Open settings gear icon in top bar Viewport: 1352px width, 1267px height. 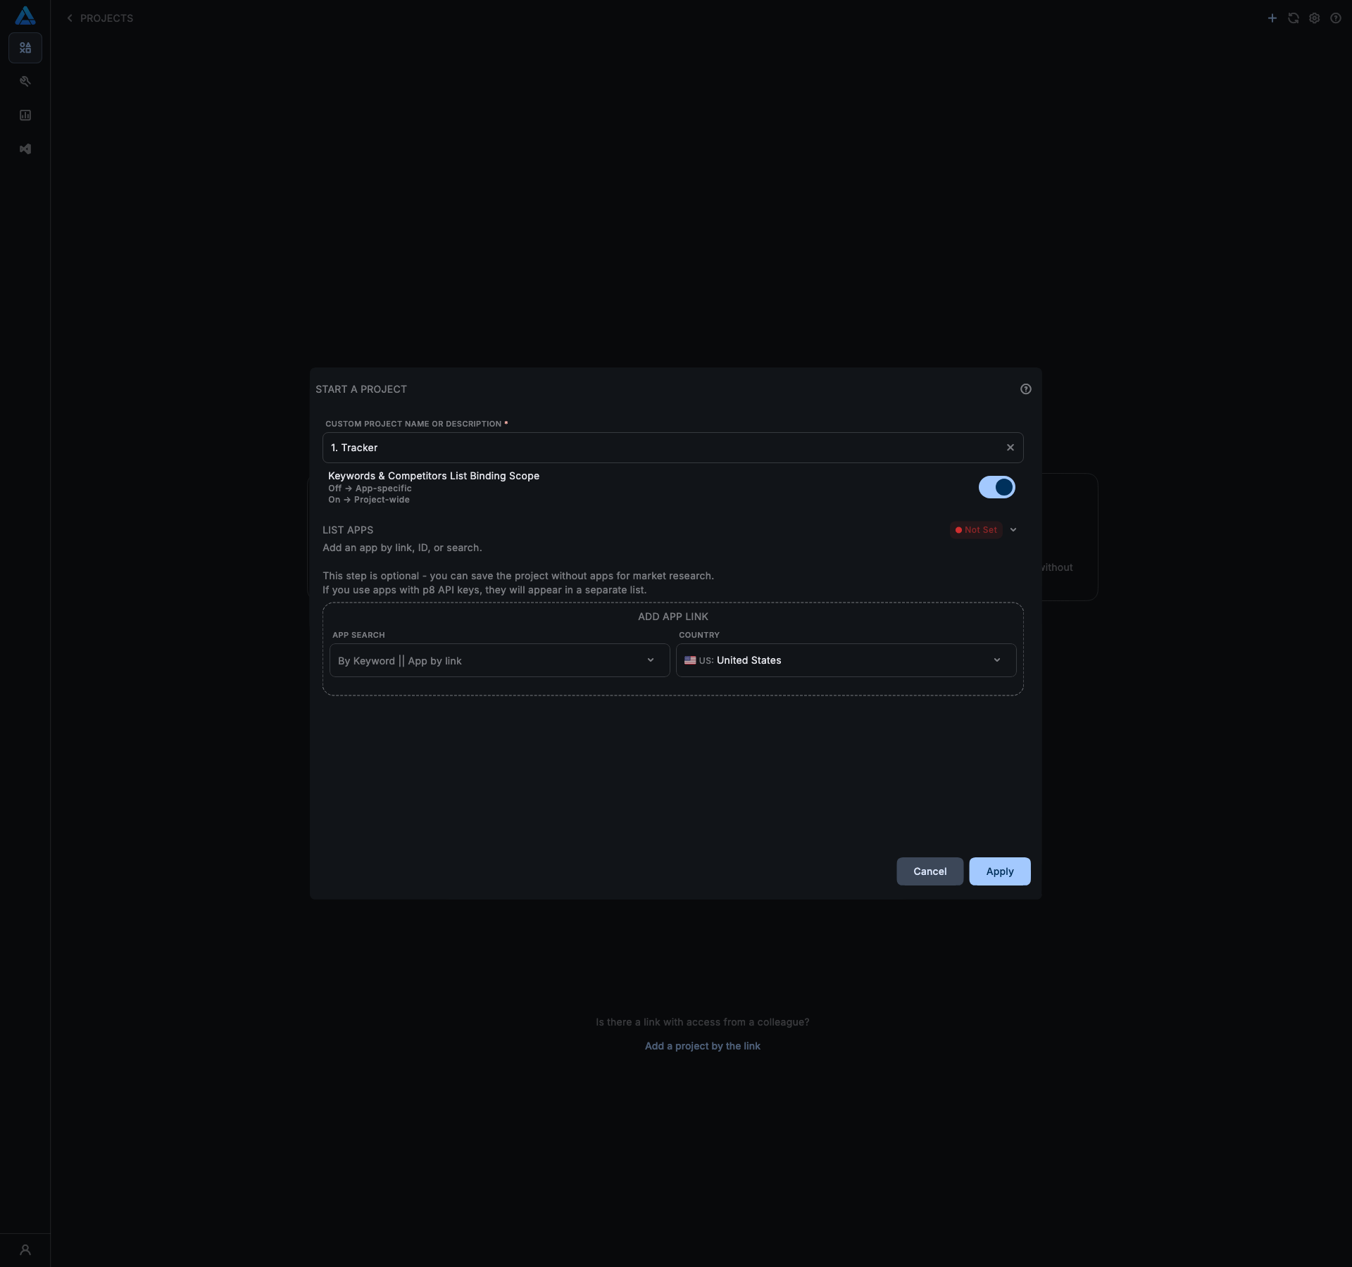(x=1314, y=18)
